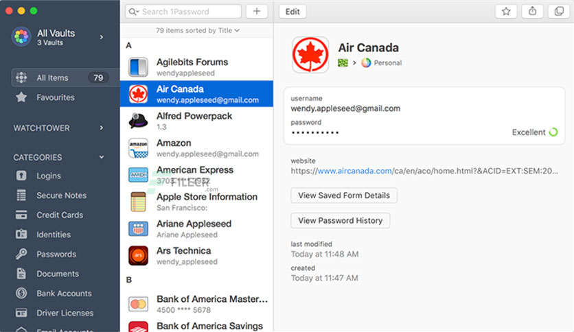This screenshot has height=332, width=574.
Task: Select the Ariane Appleseed identity icon
Action: 138,229
